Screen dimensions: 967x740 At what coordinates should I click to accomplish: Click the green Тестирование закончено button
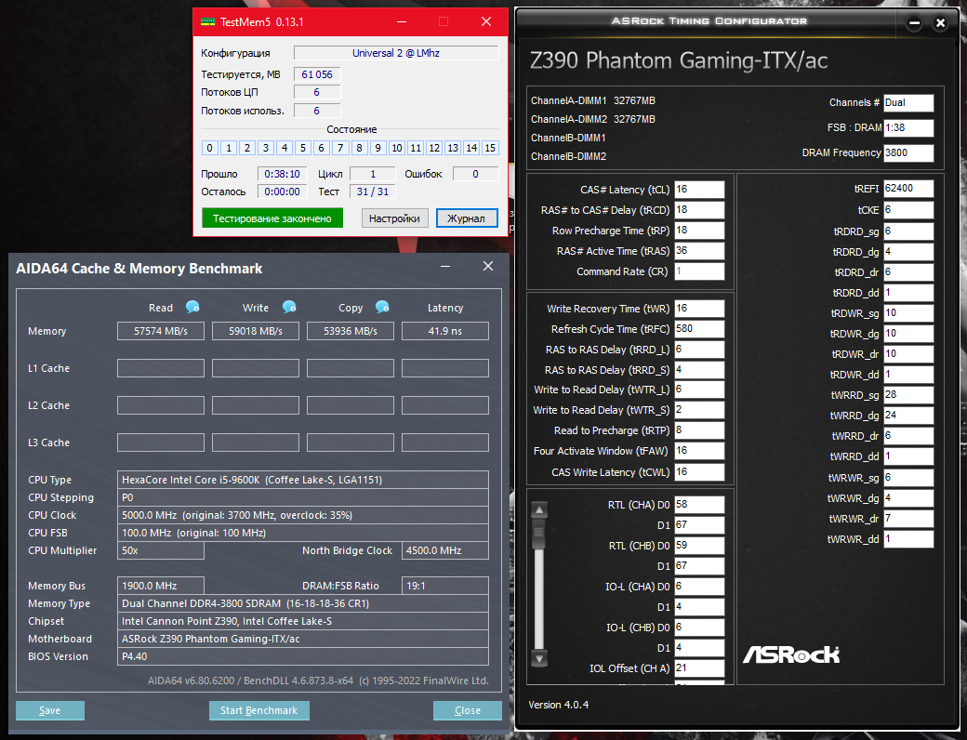272,218
